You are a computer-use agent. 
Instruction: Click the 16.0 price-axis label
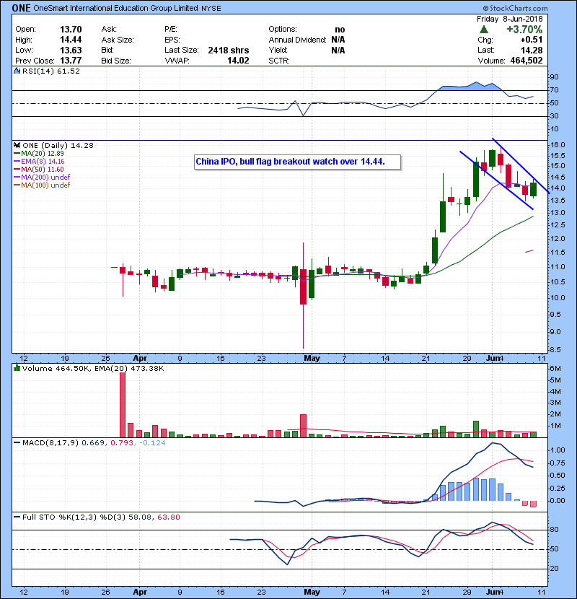click(558, 145)
